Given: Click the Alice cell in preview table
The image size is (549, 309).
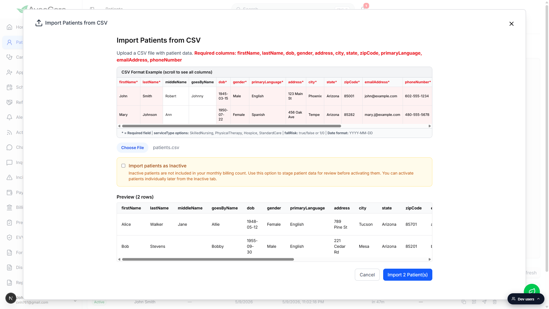Looking at the screenshot, I should click(x=126, y=224).
